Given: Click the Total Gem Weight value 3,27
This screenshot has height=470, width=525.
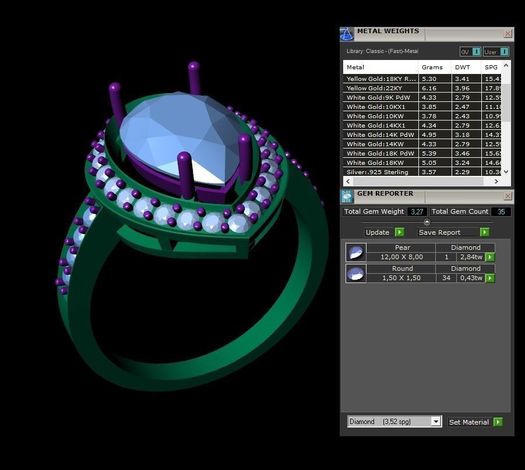Looking at the screenshot, I should click(417, 211).
